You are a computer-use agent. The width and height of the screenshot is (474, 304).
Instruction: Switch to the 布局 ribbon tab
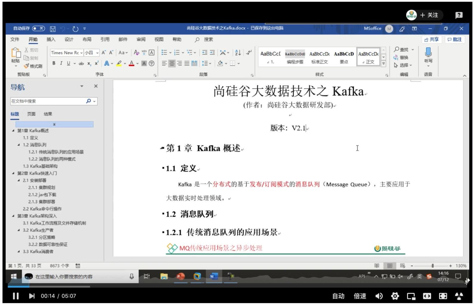[x=87, y=40]
